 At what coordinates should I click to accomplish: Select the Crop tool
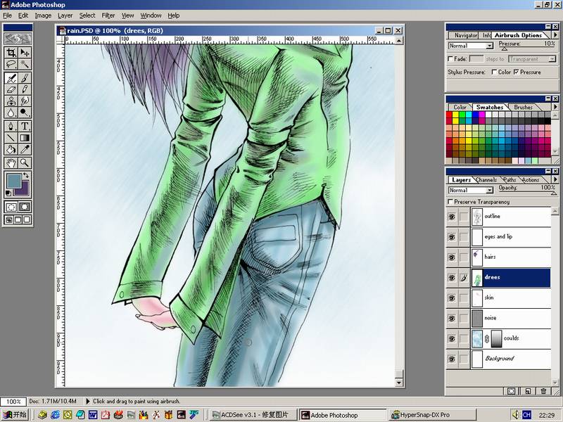click(x=11, y=53)
